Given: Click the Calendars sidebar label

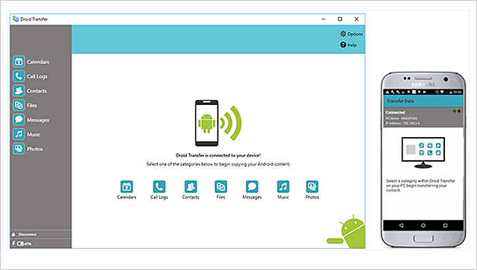Looking at the screenshot, I should point(38,62).
